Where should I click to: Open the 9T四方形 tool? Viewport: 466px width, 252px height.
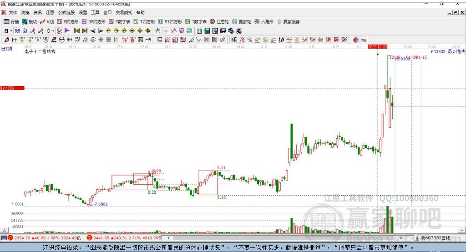coord(170,22)
